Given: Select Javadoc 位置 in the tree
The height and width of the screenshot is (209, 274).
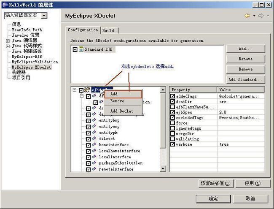Looking at the screenshot, I should 26,35.
